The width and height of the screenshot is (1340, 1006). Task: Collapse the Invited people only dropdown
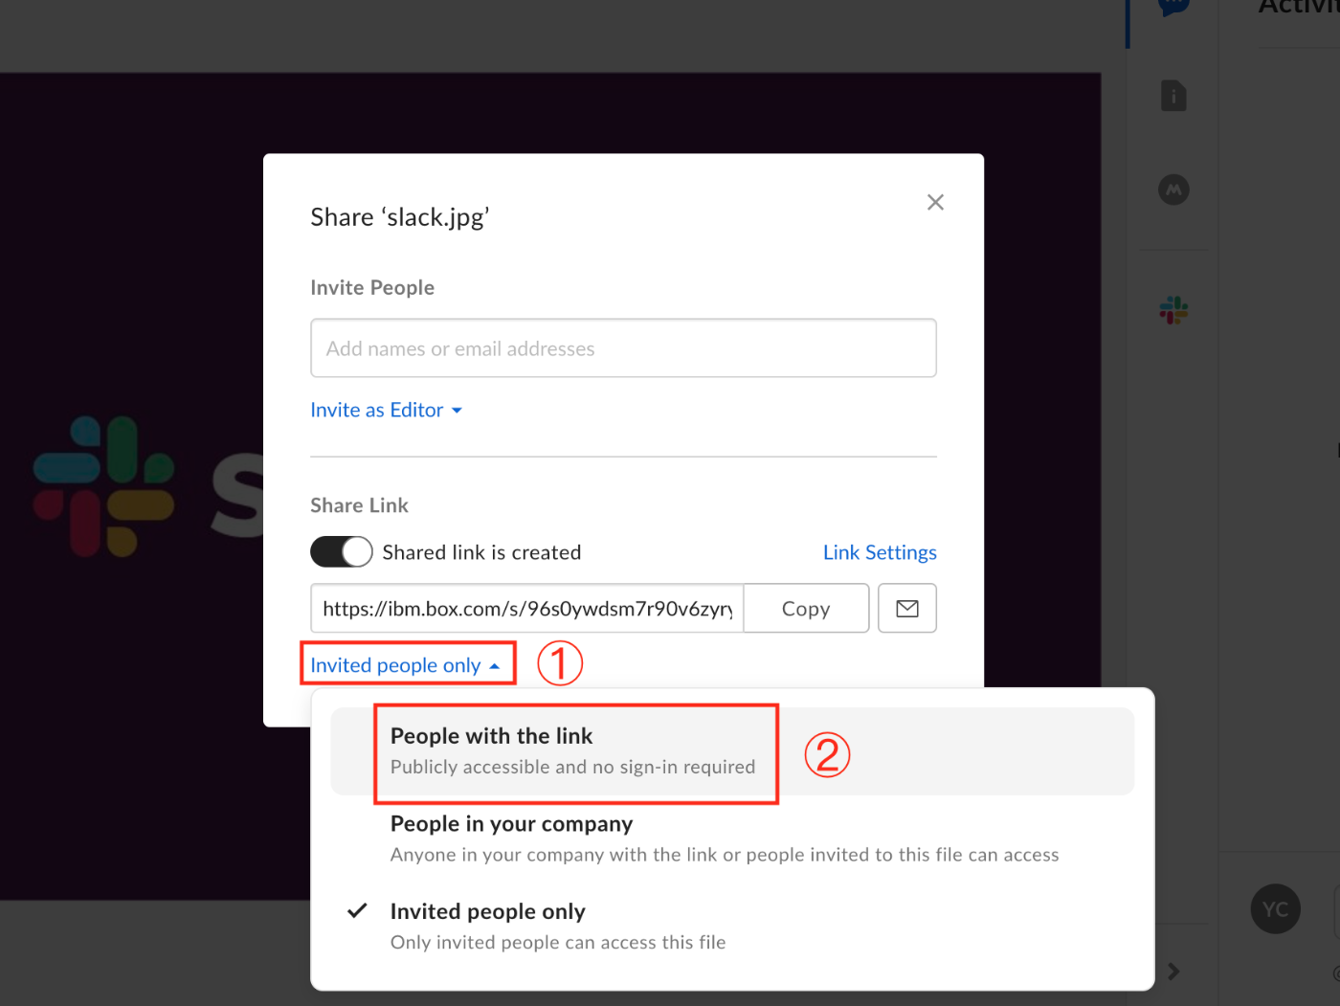pos(406,665)
